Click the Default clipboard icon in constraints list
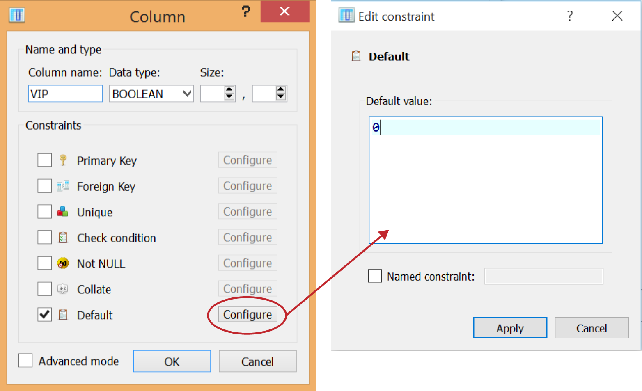This screenshot has height=391, width=642. click(x=63, y=315)
